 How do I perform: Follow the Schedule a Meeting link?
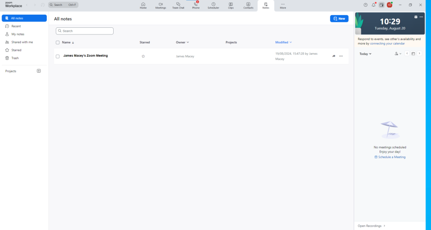coord(390,157)
